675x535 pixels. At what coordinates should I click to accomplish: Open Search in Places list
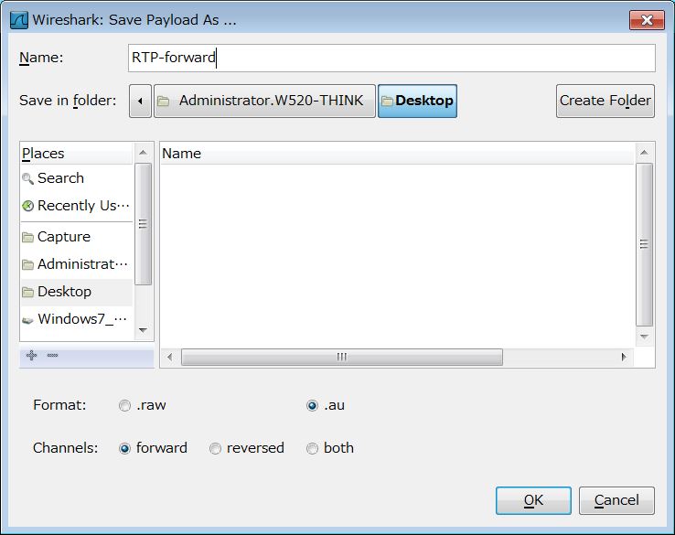coord(77,177)
